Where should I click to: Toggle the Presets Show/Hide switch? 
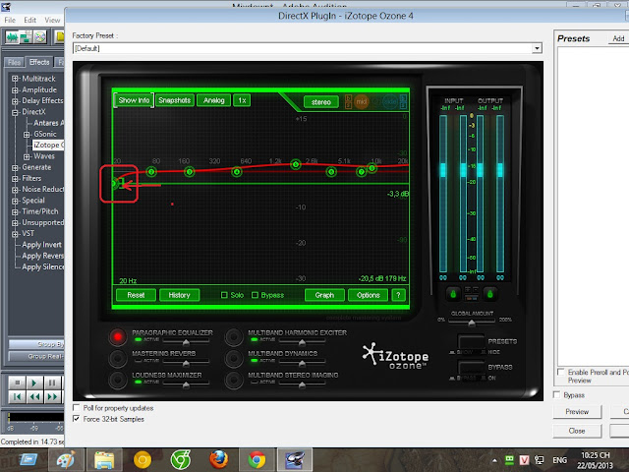[471, 343]
